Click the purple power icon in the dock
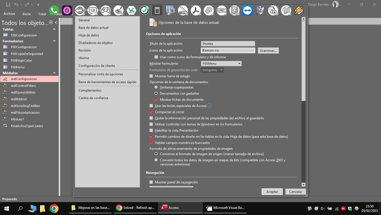Image resolution: width=381 pixels, height=215 pixels. (67, 11)
